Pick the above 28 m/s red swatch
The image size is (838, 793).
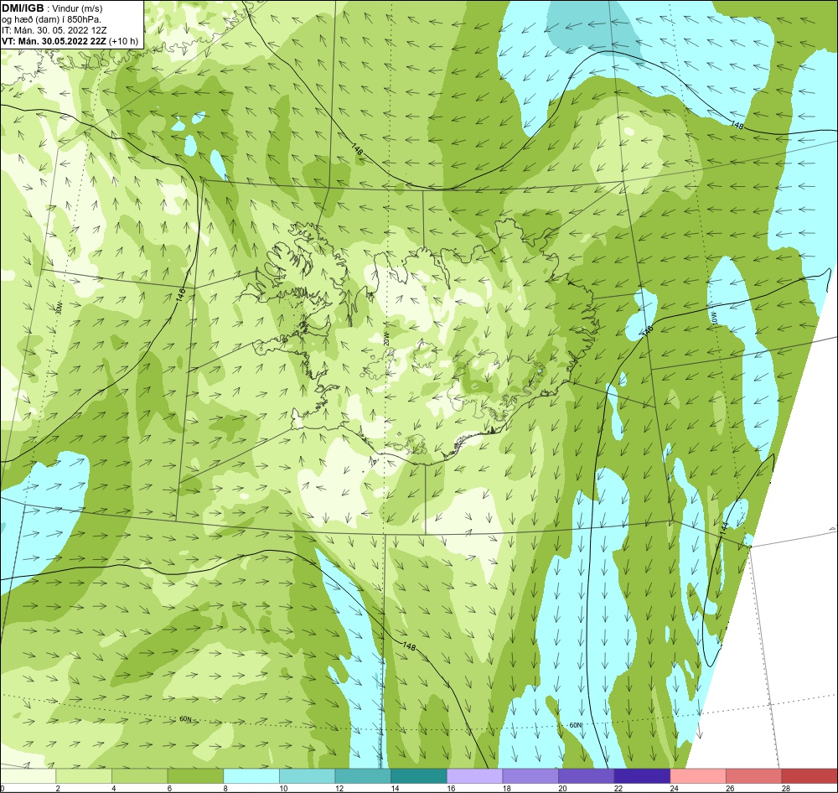pyautogui.click(x=810, y=776)
